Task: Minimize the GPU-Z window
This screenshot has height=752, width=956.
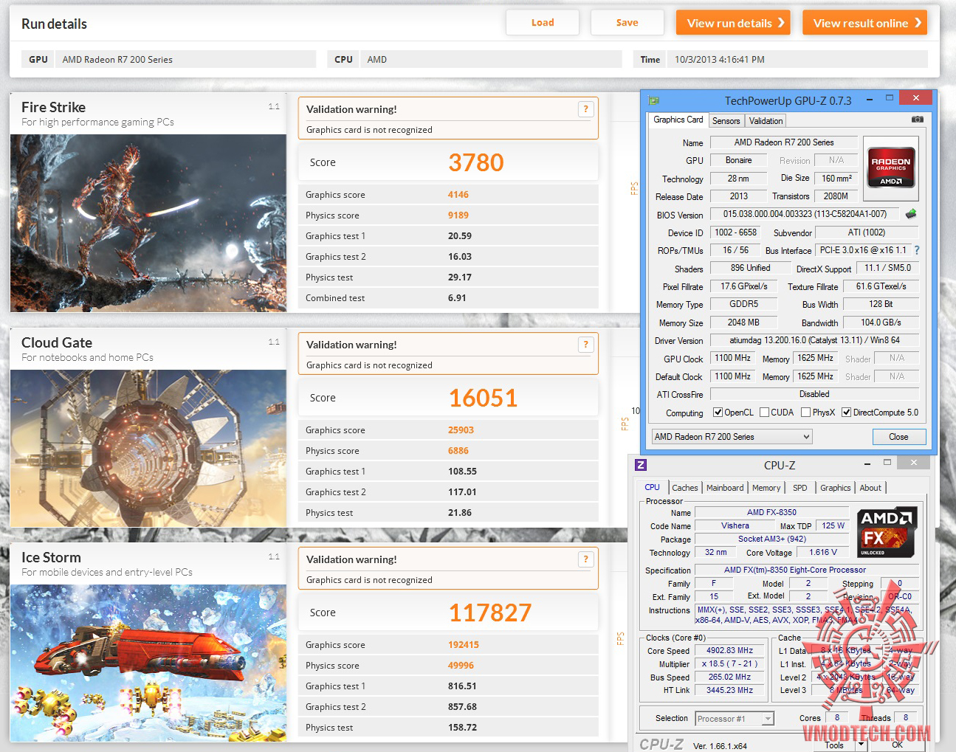Action: 870,98
